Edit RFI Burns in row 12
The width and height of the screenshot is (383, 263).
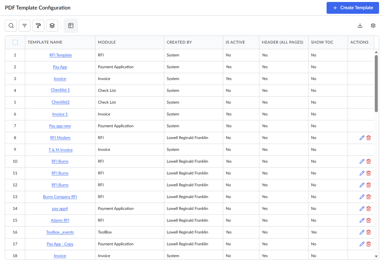(x=362, y=185)
